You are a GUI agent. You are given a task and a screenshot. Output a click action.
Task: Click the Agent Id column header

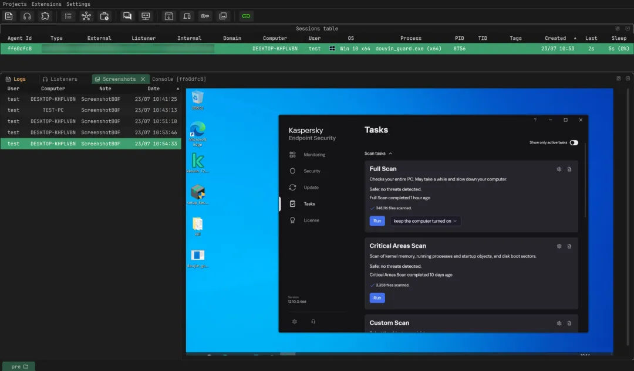(x=19, y=38)
